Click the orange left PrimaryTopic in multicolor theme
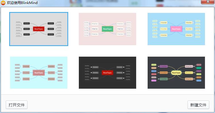 164,73
